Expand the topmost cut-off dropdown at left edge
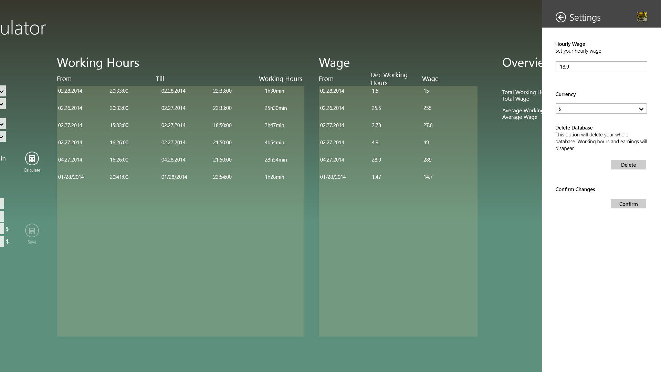 (x=2, y=91)
